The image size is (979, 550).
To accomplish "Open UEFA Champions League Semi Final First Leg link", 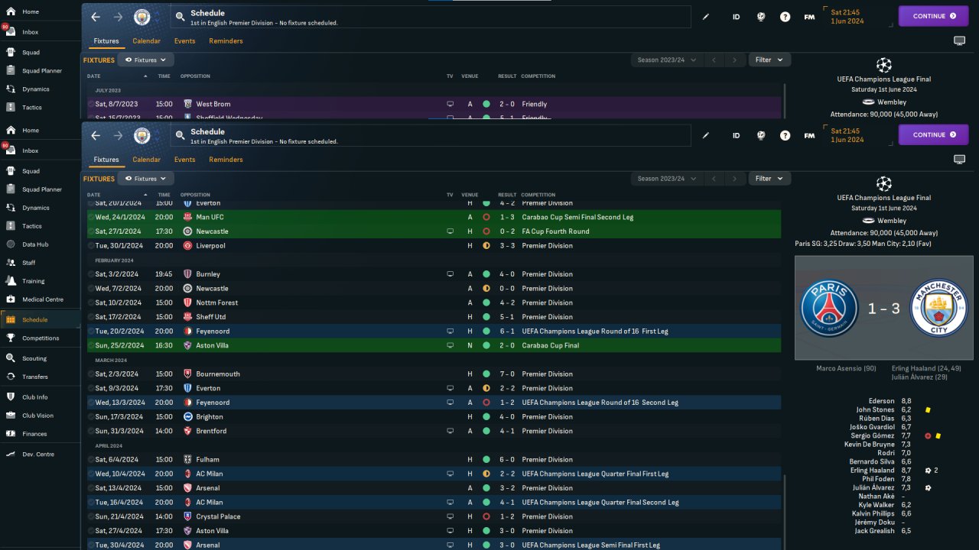I will (590, 545).
